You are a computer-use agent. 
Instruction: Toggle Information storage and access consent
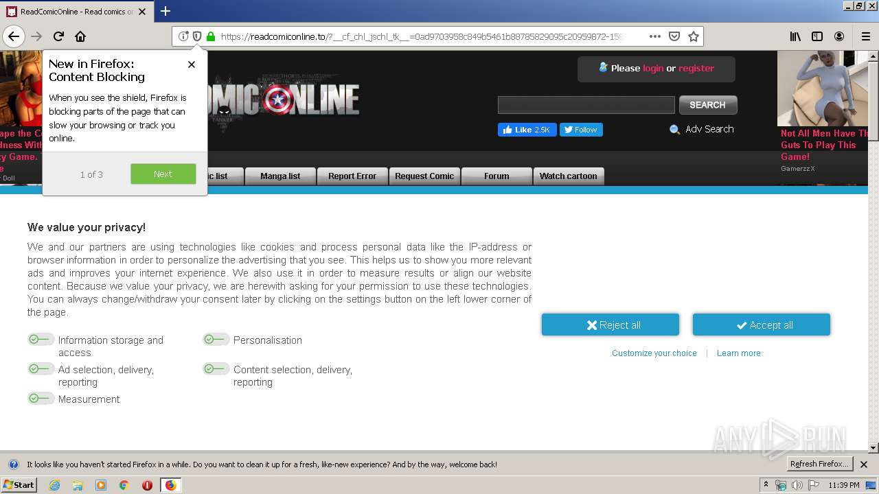[x=41, y=340]
